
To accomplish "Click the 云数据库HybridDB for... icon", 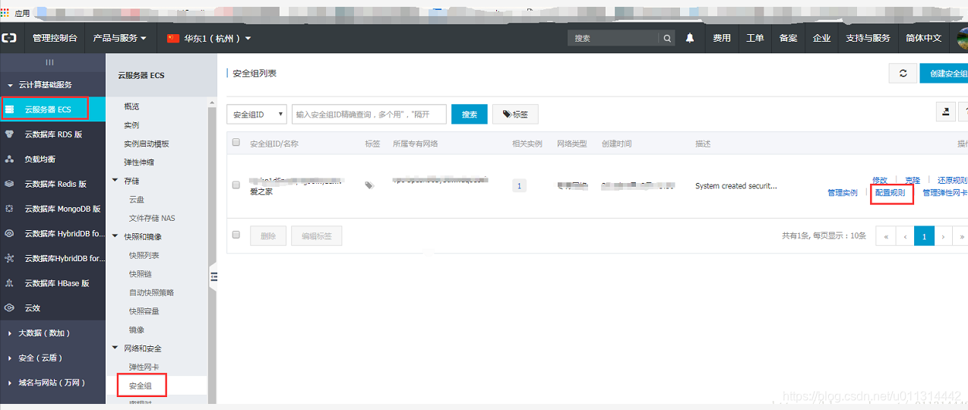I will [x=10, y=258].
